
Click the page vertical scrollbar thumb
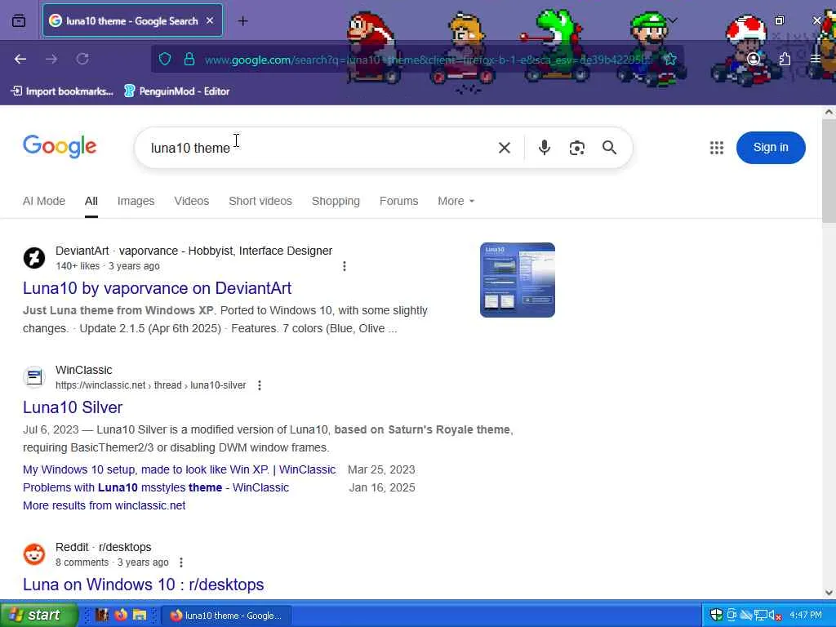pyautogui.click(x=829, y=171)
